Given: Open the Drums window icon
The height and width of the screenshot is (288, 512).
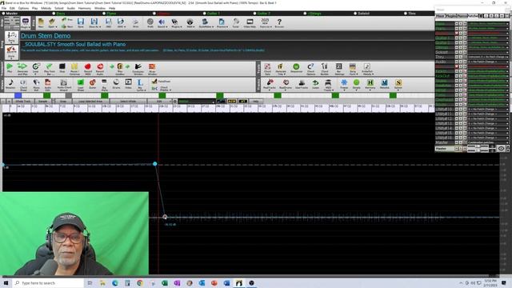Looking at the screenshot, I should click(116, 84).
